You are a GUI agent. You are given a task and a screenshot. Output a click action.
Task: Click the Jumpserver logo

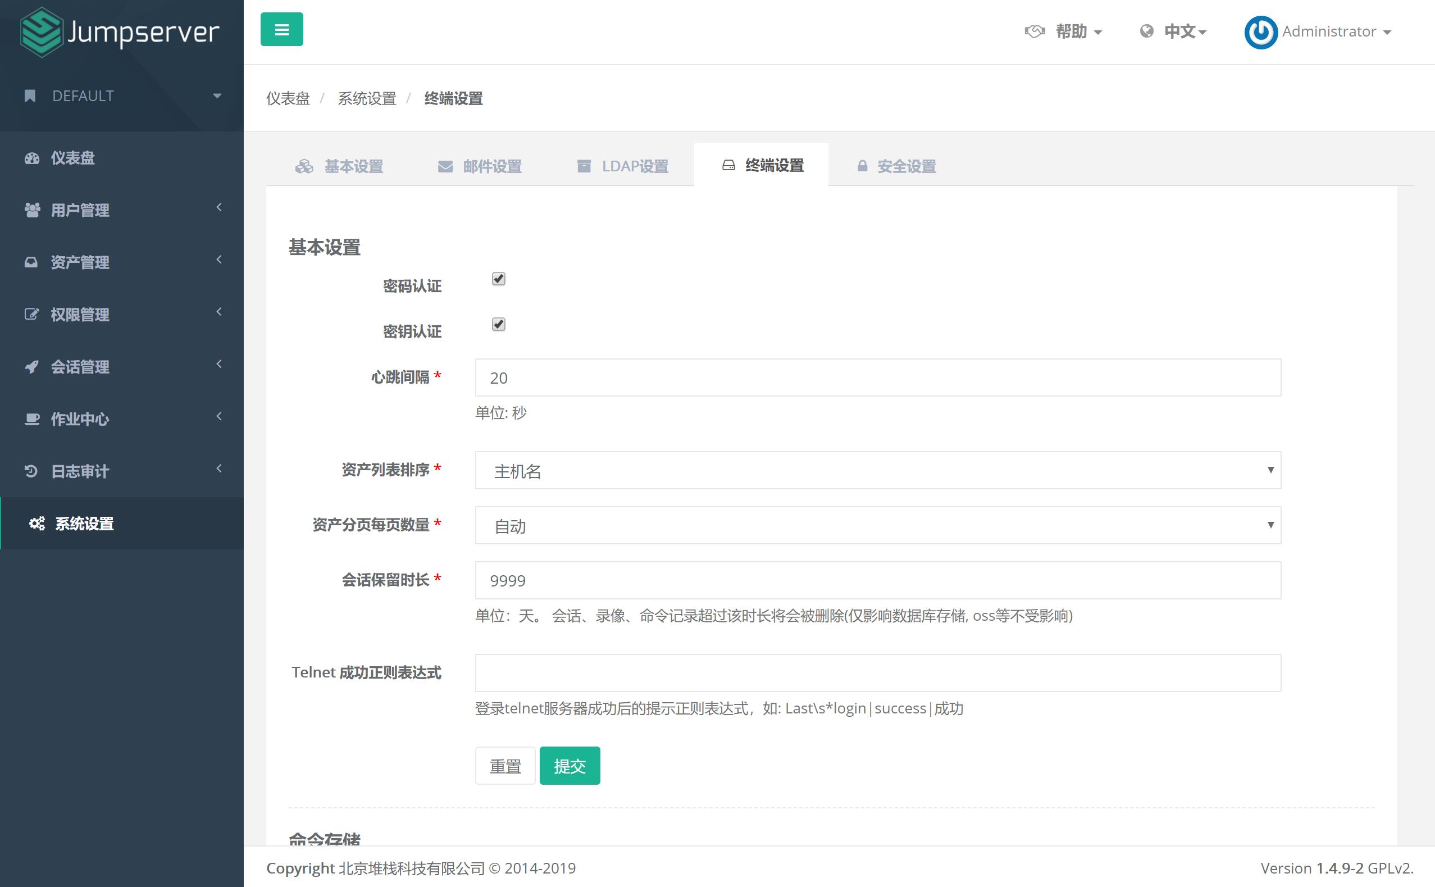[120, 32]
